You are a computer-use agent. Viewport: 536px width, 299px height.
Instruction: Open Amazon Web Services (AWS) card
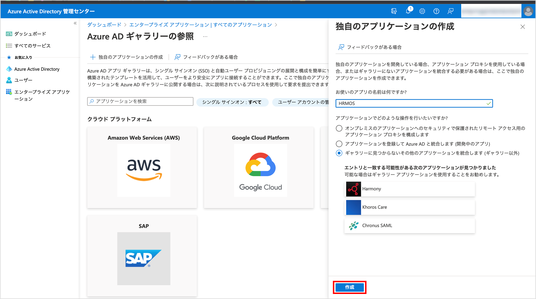coord(142,167)
